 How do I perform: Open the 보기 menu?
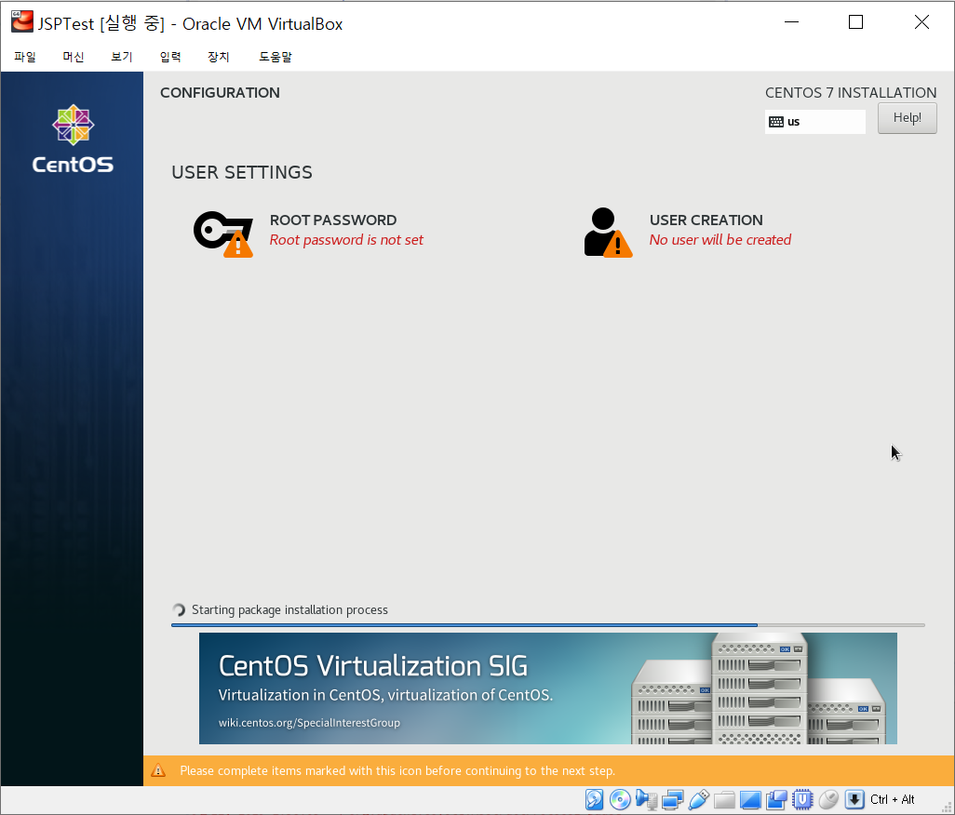click(121, 57)
